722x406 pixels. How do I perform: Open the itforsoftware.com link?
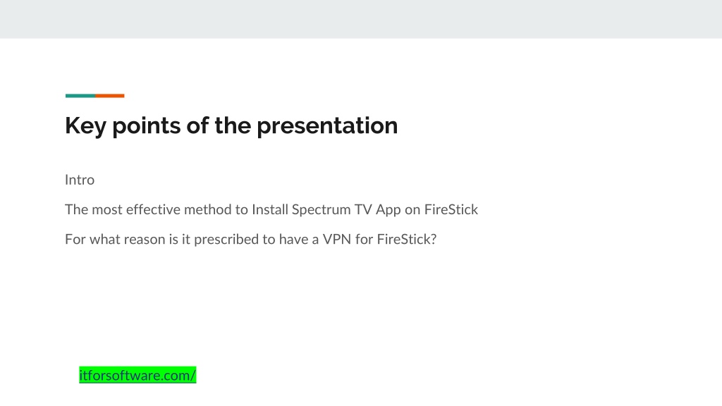pyautogui.click(x=137, y=375)
